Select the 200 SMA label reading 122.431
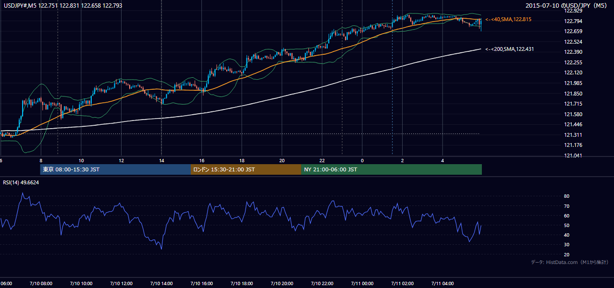Screen dimensions: 614x288 pyautogui.click(x=509, y=49)
